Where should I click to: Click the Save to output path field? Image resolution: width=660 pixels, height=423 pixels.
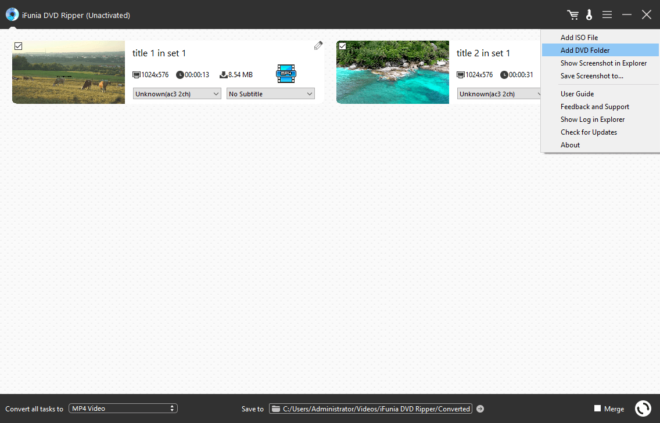click(376, 409)
